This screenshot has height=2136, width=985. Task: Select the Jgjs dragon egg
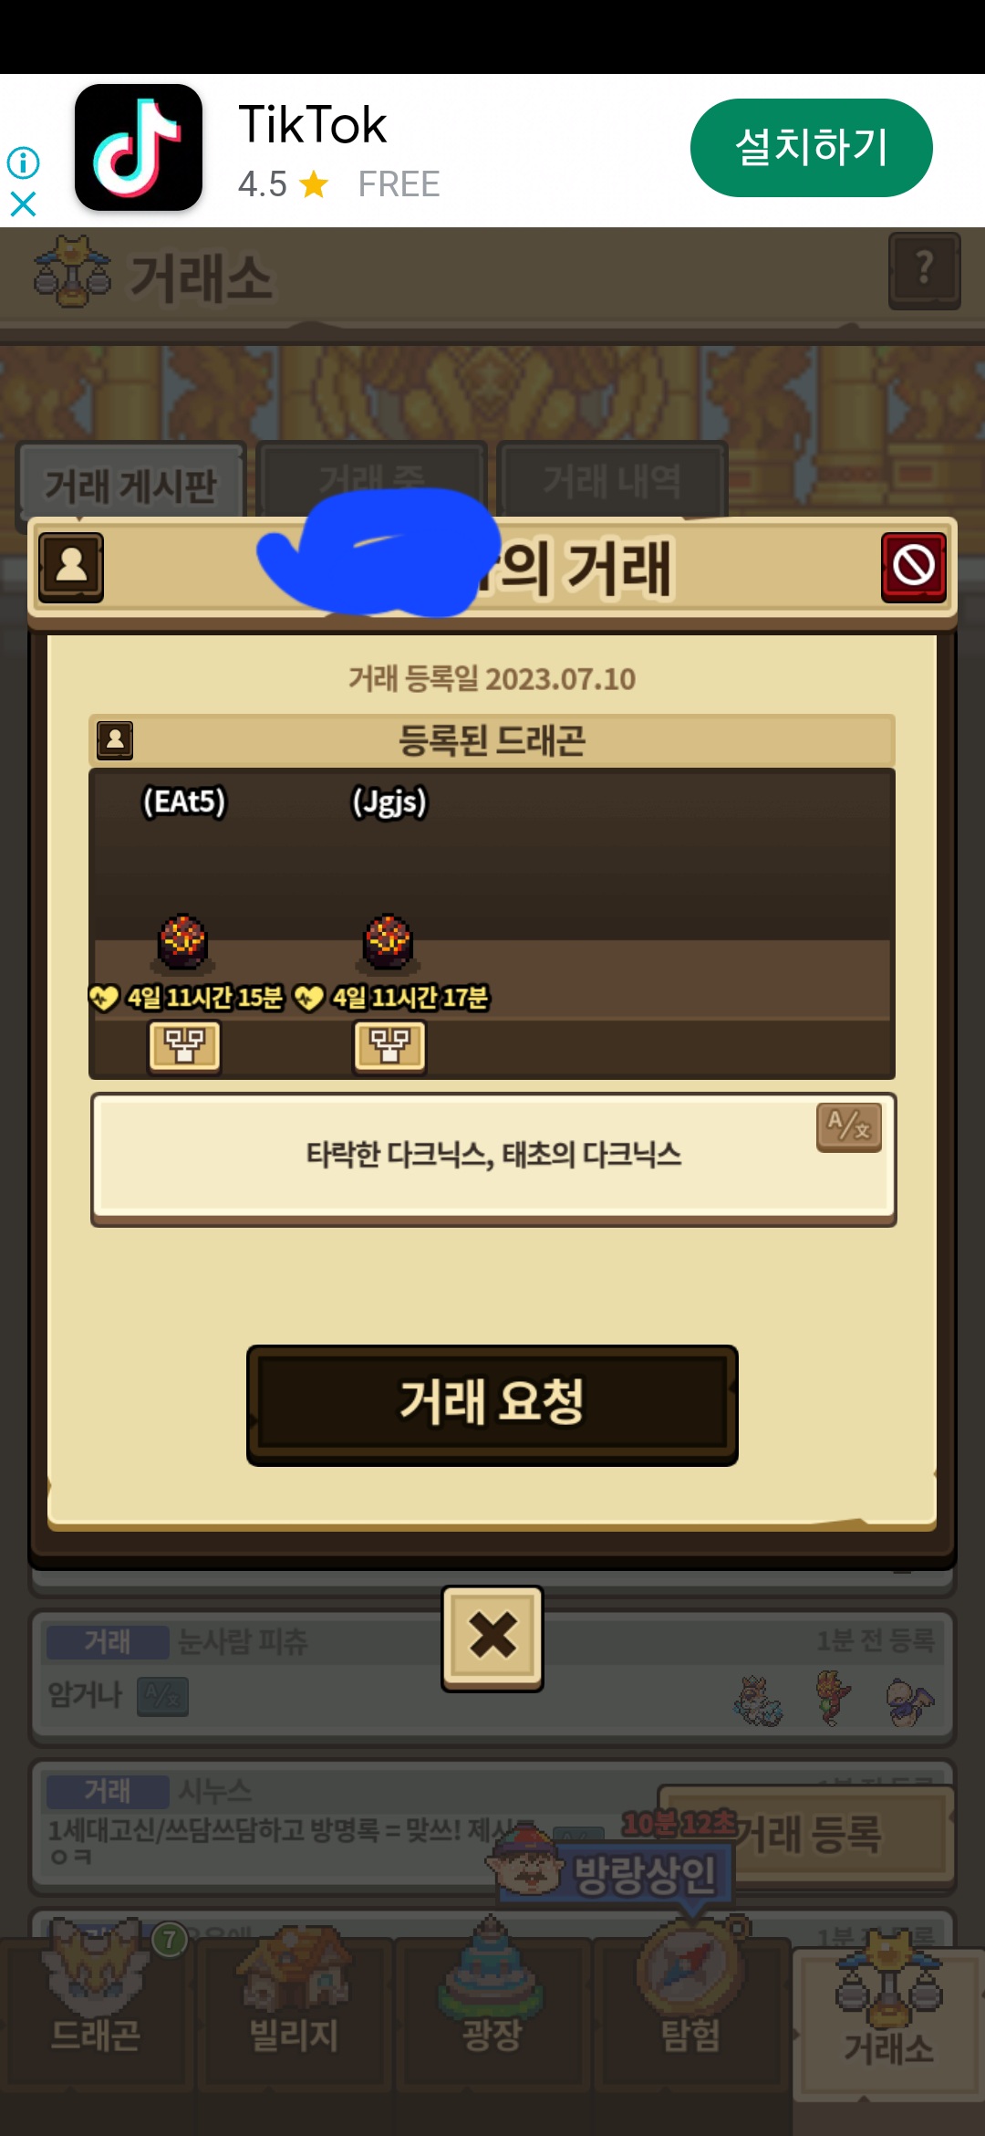point(389,941)
